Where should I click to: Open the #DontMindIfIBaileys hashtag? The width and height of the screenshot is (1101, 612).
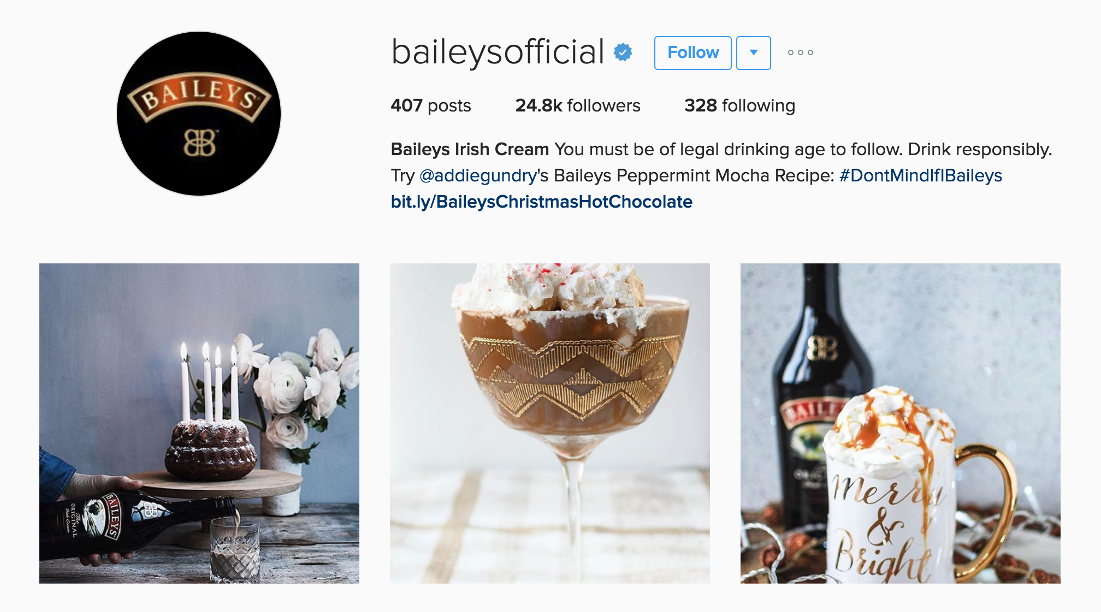tap(921, 175)
